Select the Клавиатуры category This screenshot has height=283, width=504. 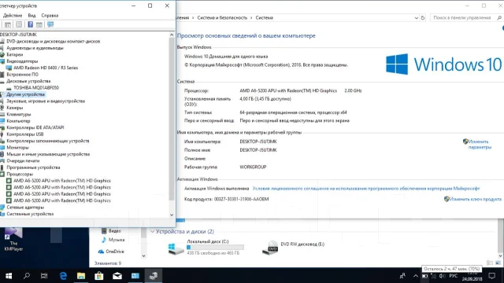[x=19, y=114]
